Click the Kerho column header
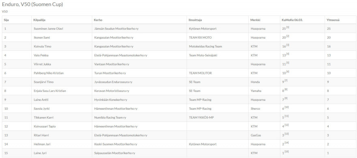This screenshot has height=158, width=357. click(x=139, y=20)
